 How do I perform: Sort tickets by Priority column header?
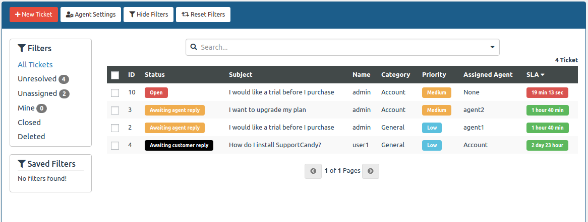(x=434, y=75)
